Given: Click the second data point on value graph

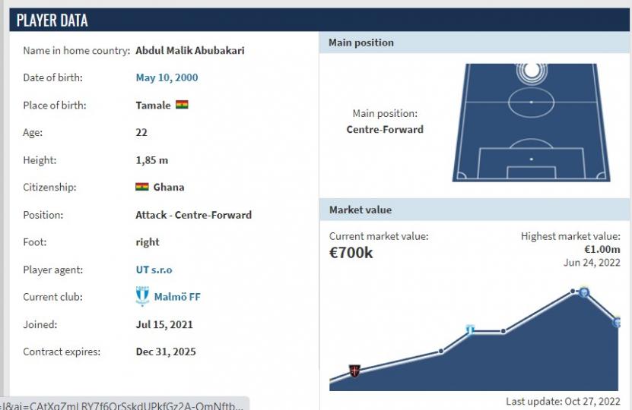Looking at the screenshot, I should point(441,352).
